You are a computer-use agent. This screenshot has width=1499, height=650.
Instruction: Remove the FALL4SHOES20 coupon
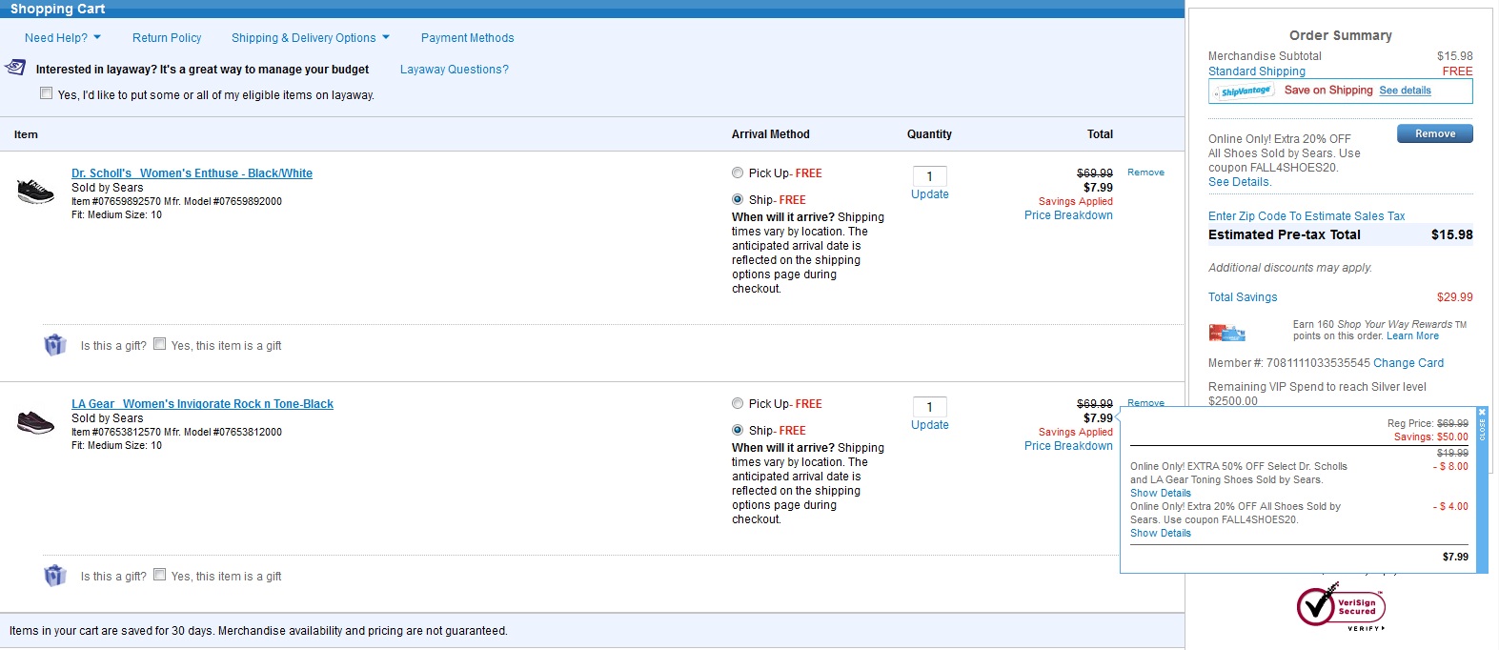pyautogui.click(x=1435, y=133)
